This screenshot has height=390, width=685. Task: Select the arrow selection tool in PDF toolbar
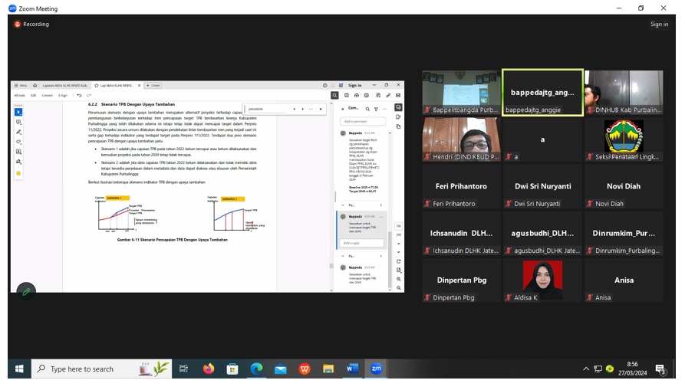click(18, 112)
